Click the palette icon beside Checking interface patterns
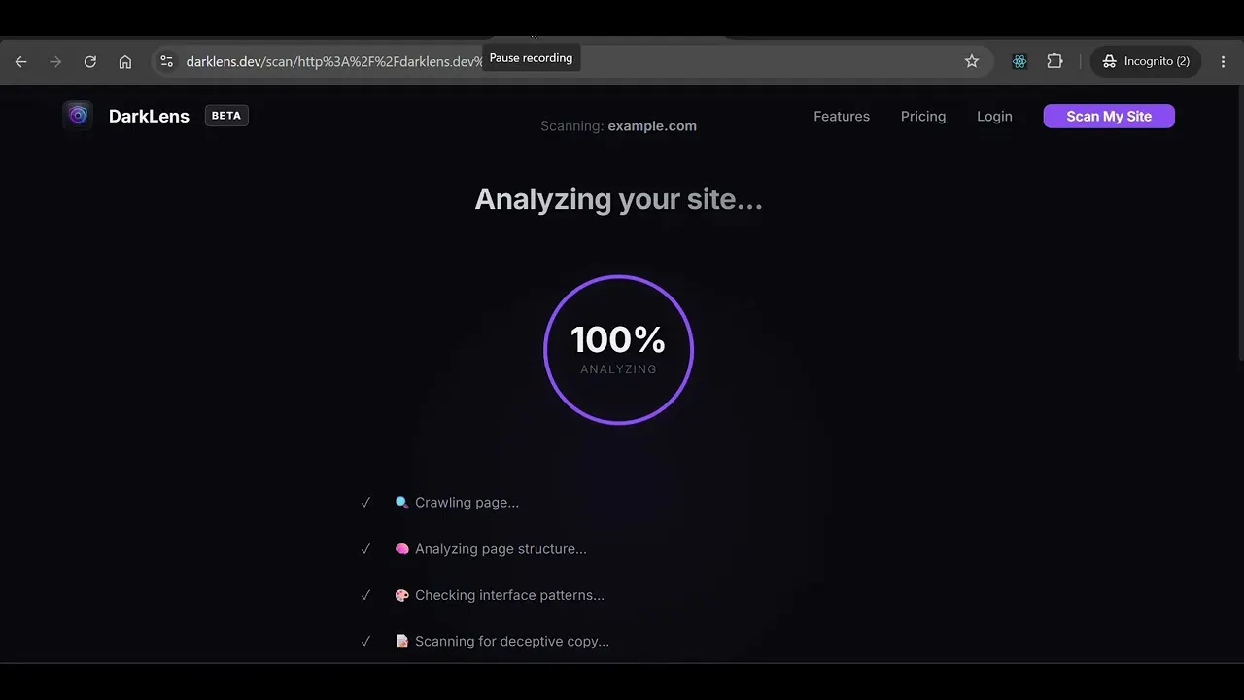 401,595
